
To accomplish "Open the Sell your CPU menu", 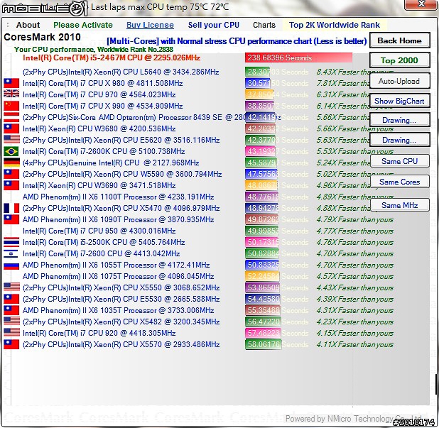I will pyautogui.click(x=214, y=25).
